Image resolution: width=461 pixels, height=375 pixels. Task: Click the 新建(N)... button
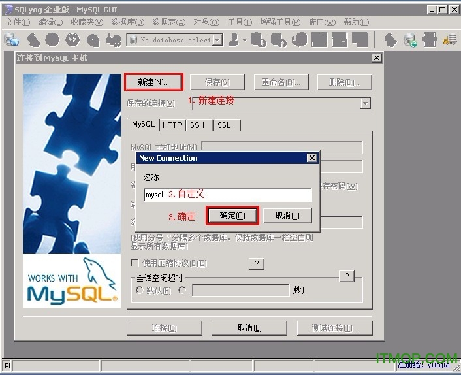pos(153,82)
